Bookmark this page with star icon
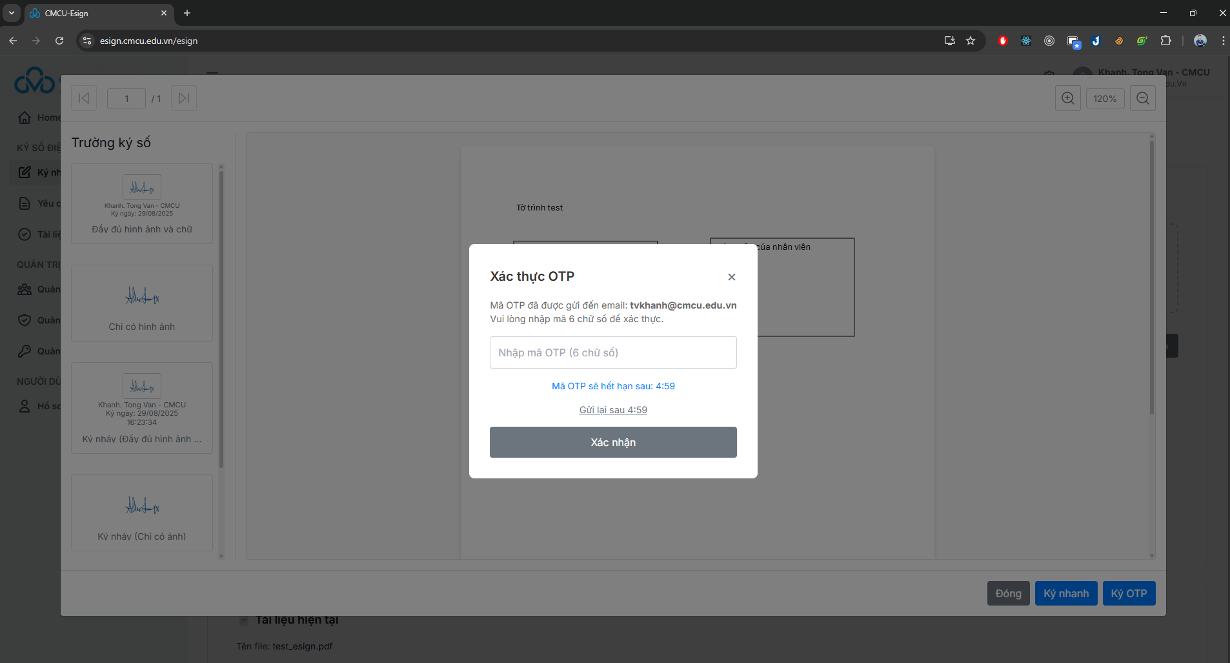Viewport: 1230px width, 663px height. point(970,41)
